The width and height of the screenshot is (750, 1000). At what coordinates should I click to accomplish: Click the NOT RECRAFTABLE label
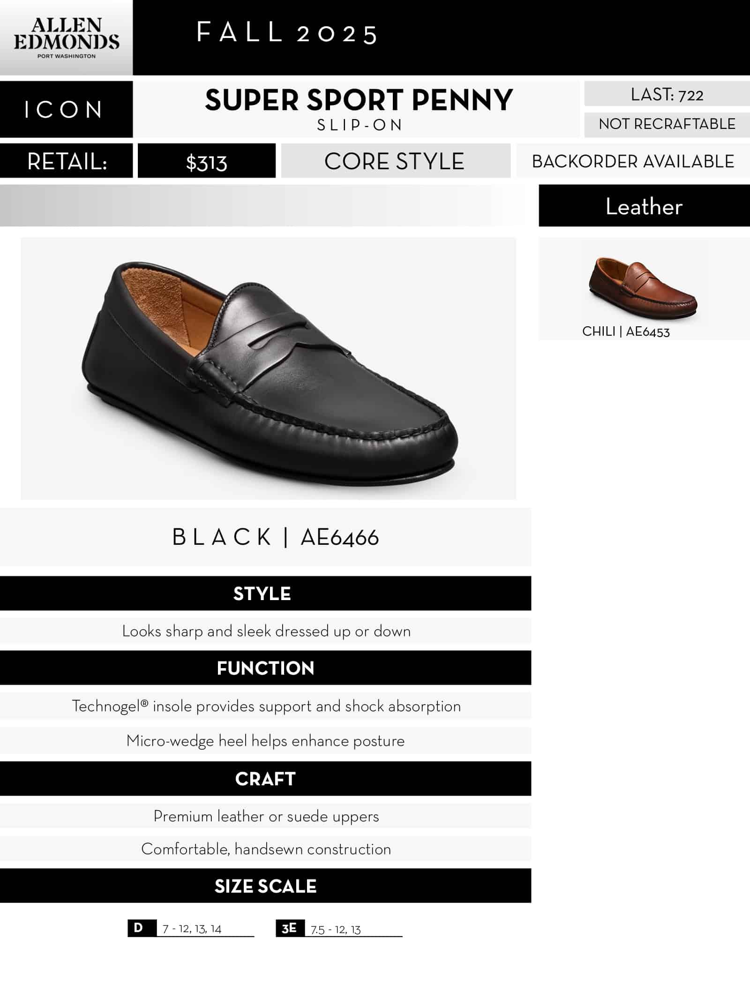(x=667, y=124)
